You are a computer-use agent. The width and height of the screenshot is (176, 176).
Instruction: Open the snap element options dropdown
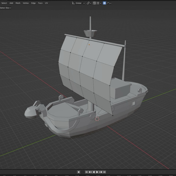pos(99,3)
